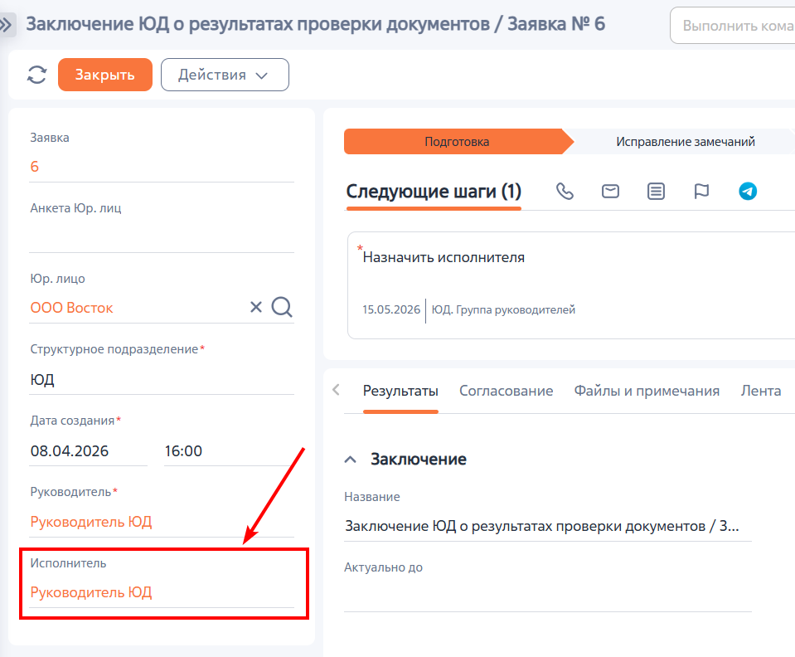Focus the Выполнить команду input box

733,26
